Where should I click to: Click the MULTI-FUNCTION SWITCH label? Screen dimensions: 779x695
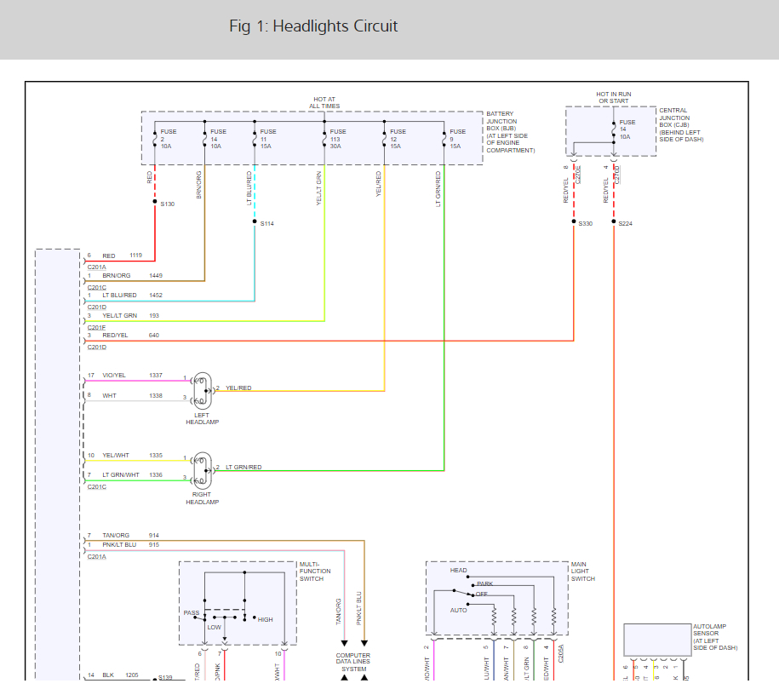(315, 572)
